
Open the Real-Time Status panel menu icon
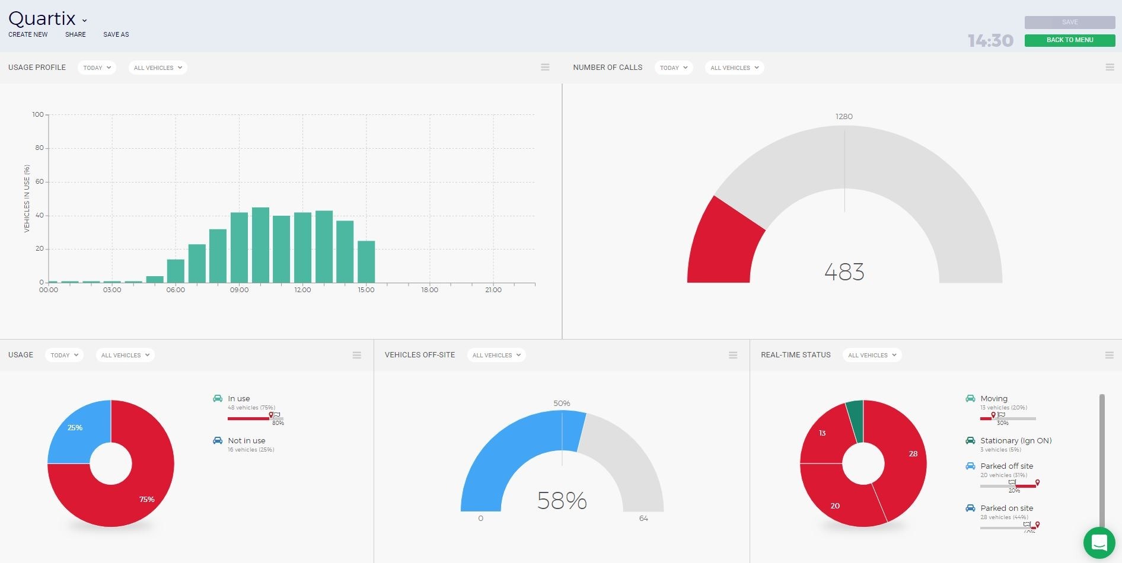(x=1109, y=355)
